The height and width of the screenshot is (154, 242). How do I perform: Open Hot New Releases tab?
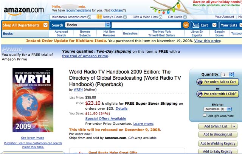click(109, 33)
